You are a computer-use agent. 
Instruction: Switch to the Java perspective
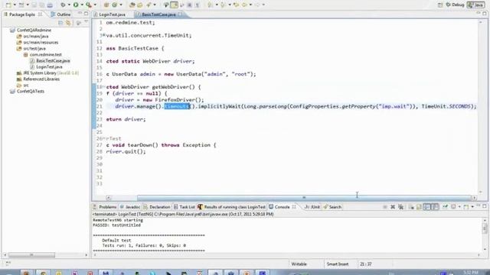(476, 5)
